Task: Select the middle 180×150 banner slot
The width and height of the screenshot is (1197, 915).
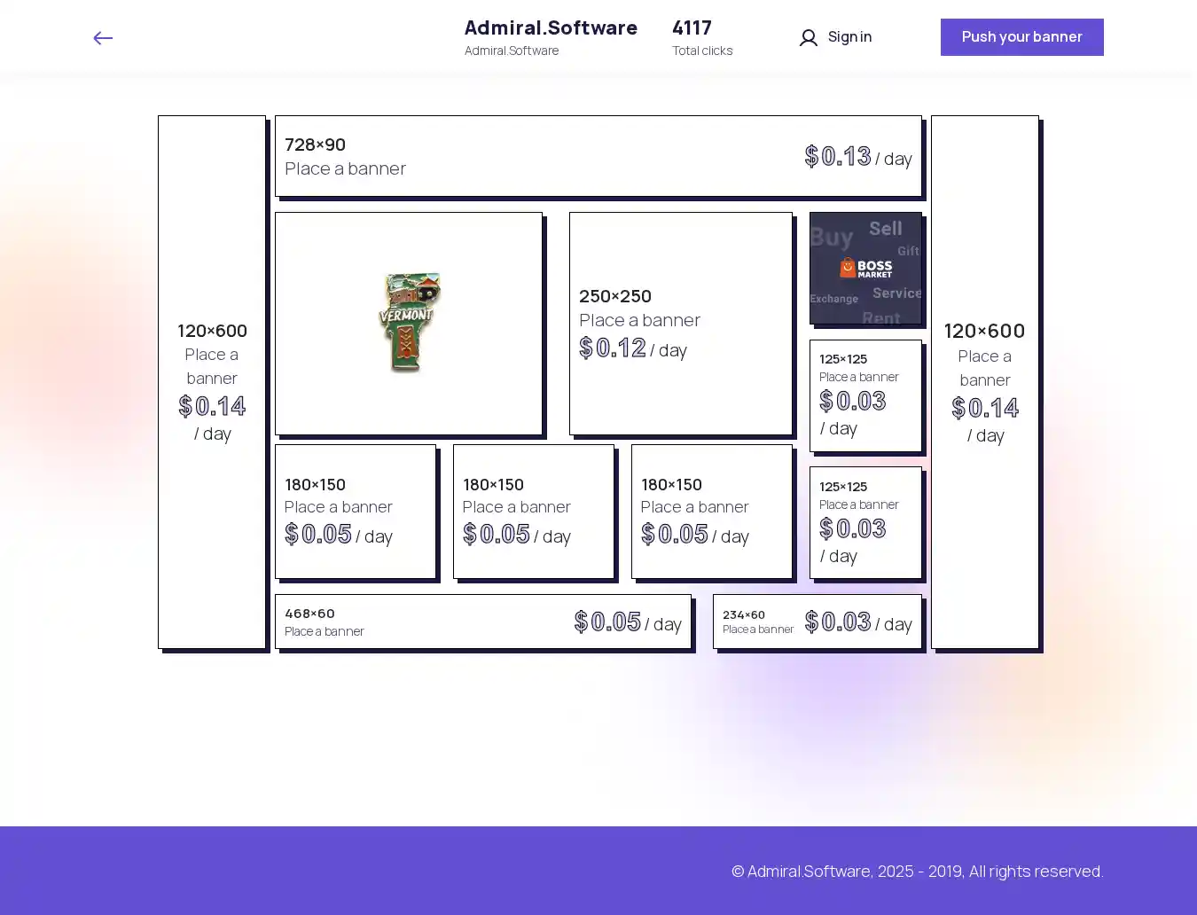Action: [534, 512]
